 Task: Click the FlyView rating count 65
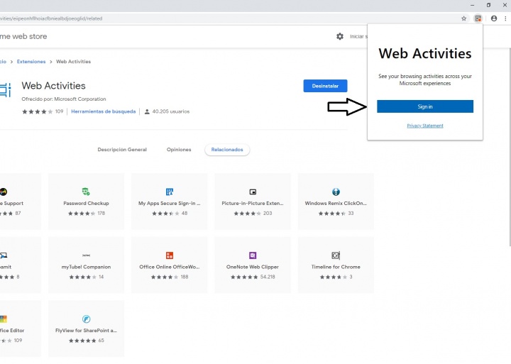pyautogui.click(x=101, y=340)
